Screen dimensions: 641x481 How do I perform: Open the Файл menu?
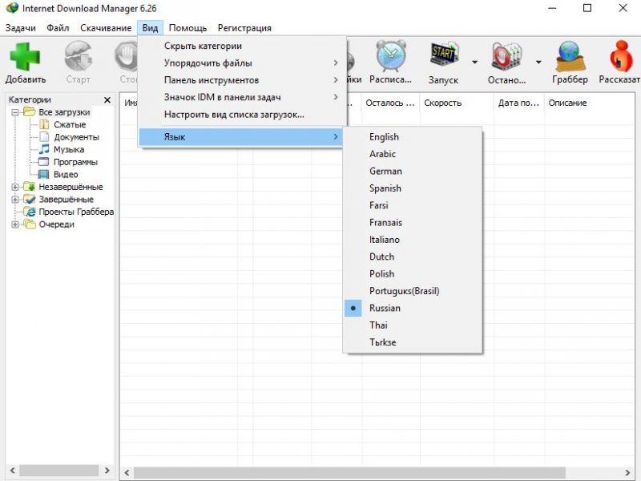[x=58, y=28]
